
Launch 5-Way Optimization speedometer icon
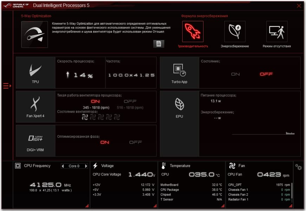(x=34, y=34)
